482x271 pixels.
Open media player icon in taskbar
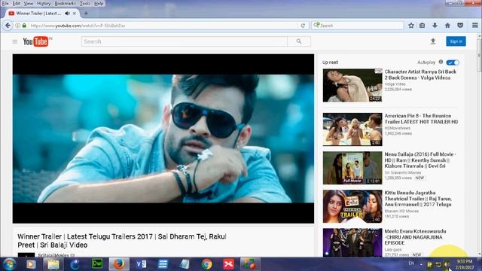click(x=31, y=264)
